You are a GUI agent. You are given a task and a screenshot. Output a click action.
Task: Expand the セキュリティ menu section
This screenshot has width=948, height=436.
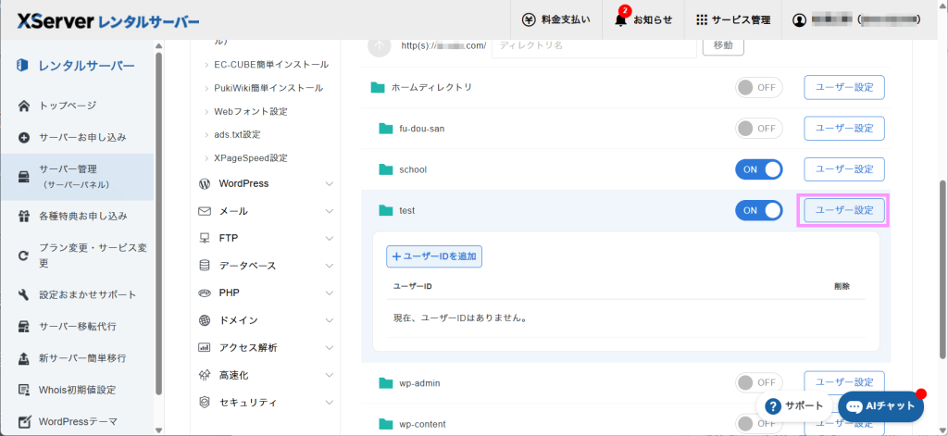point(267,403)
